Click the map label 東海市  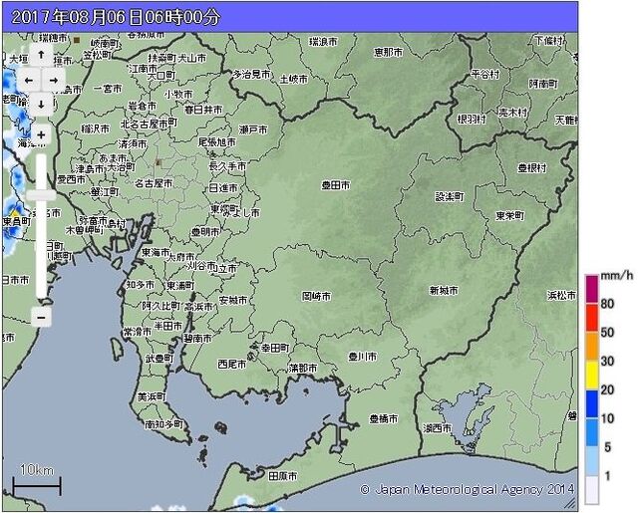156,252
